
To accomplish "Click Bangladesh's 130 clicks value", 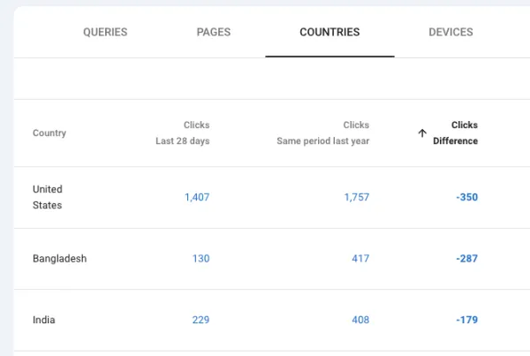I will coord(201,259).
